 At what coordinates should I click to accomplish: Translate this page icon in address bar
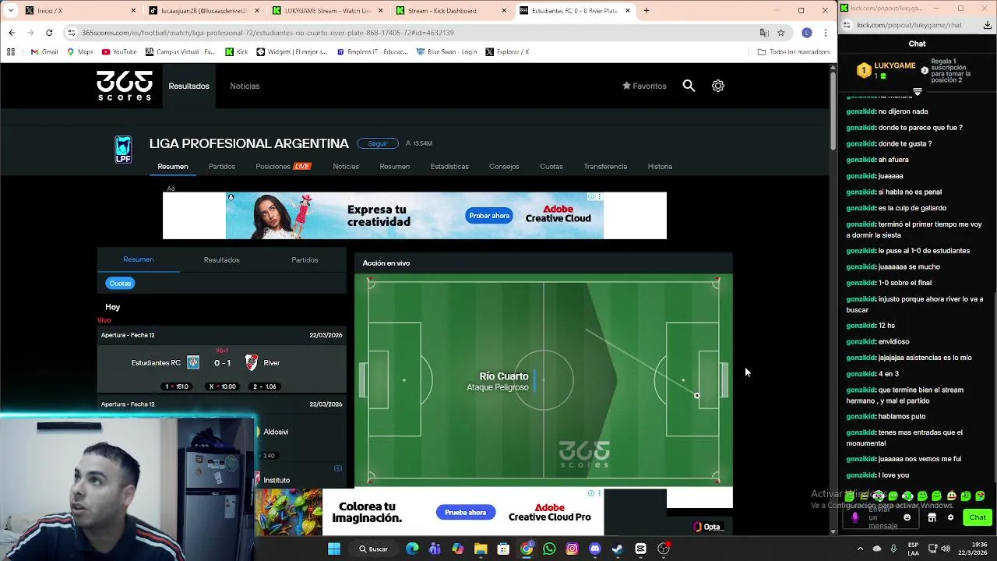pos(764,33)
